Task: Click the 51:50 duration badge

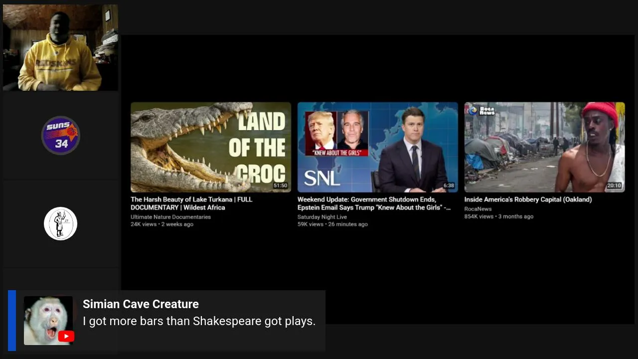Action: click(x=280, y=185)
